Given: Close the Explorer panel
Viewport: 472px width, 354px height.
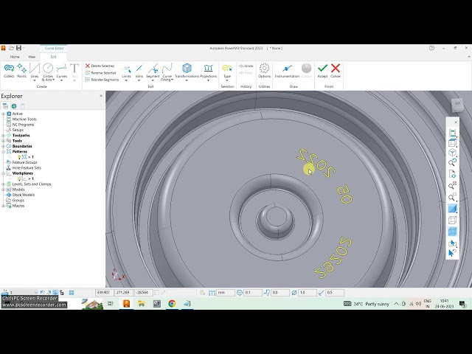Looking at the screenshot, I should coord(101,96).
